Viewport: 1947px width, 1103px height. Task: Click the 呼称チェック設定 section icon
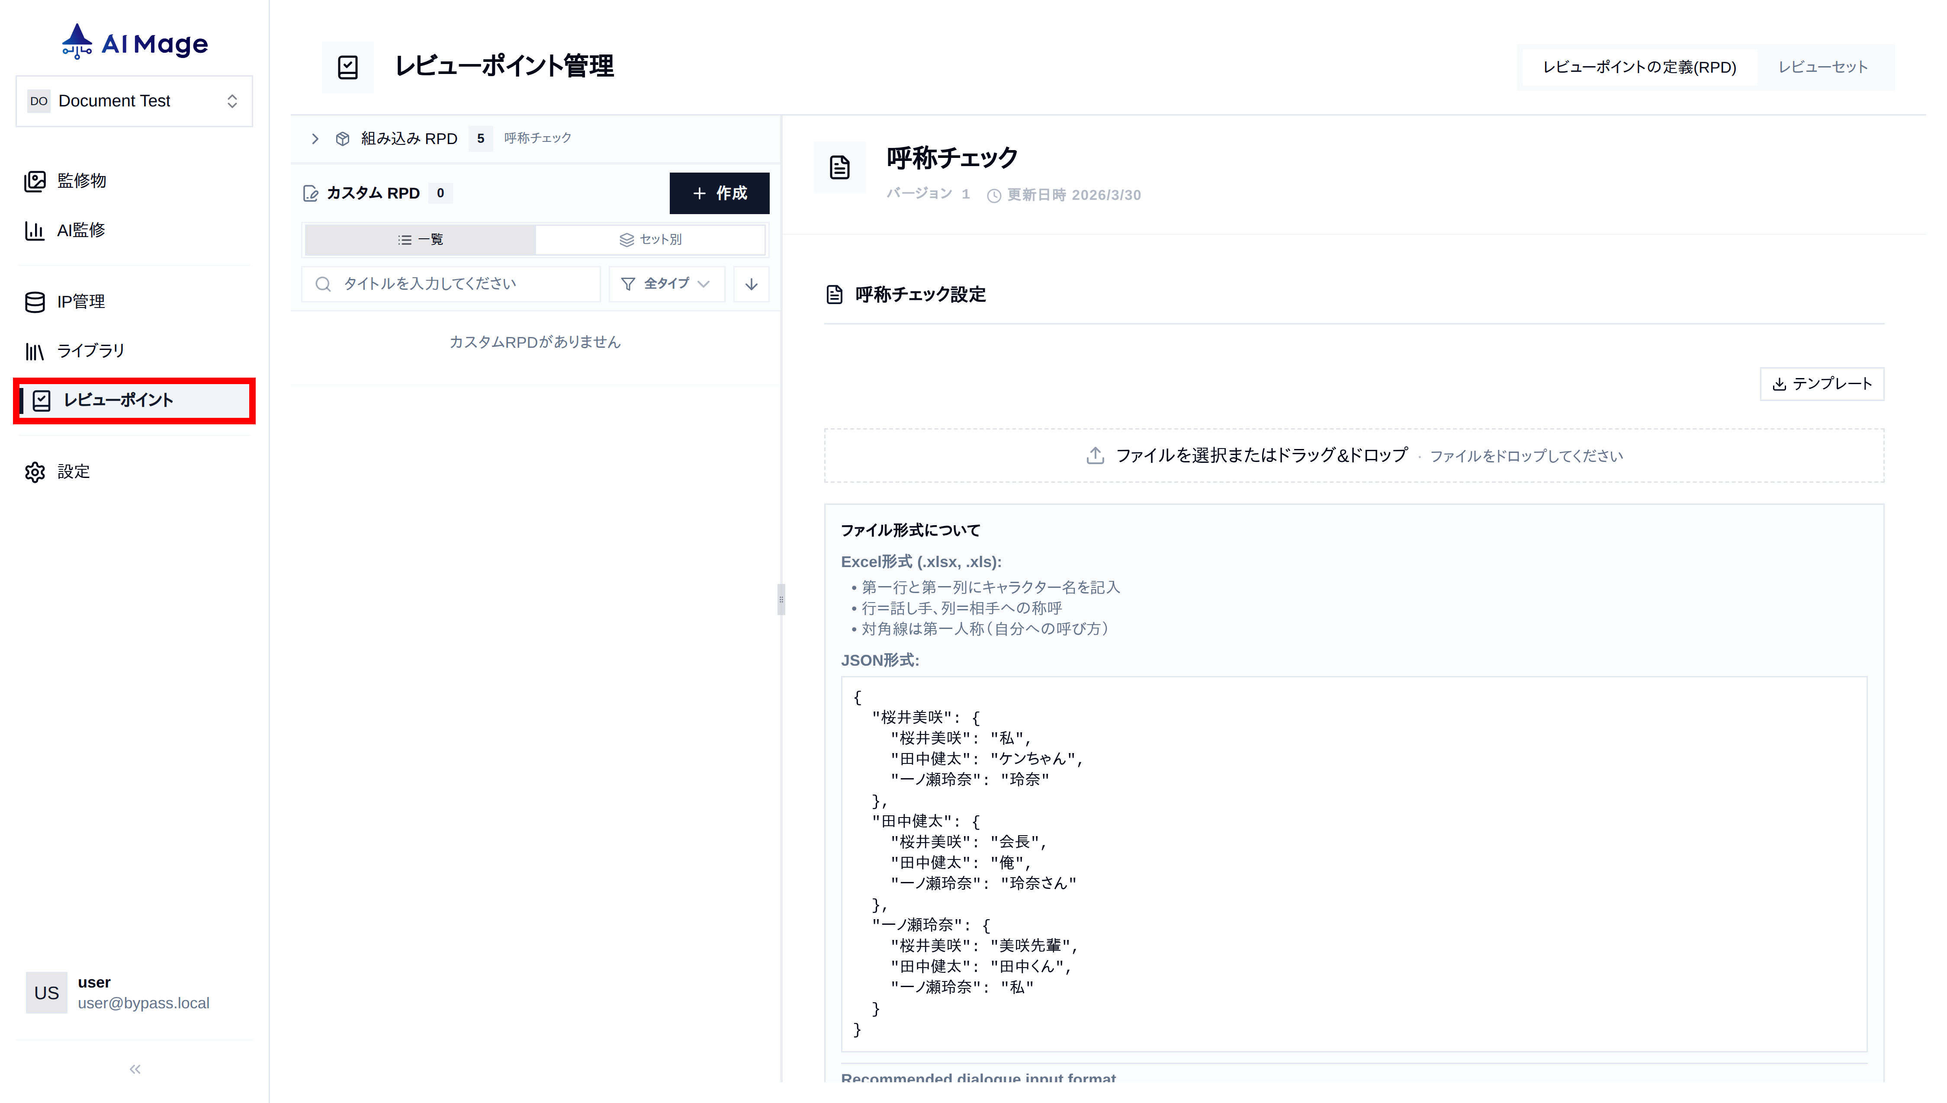coord(834,295)
